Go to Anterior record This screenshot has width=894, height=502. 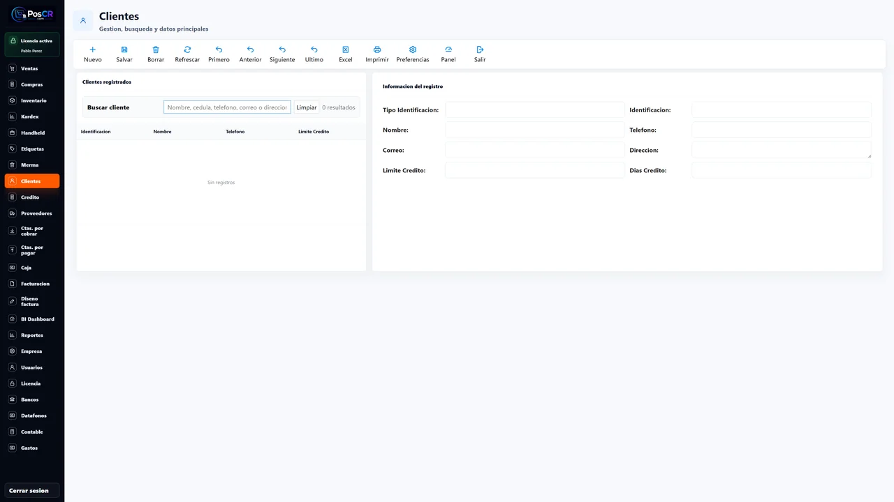coord(250,54)
